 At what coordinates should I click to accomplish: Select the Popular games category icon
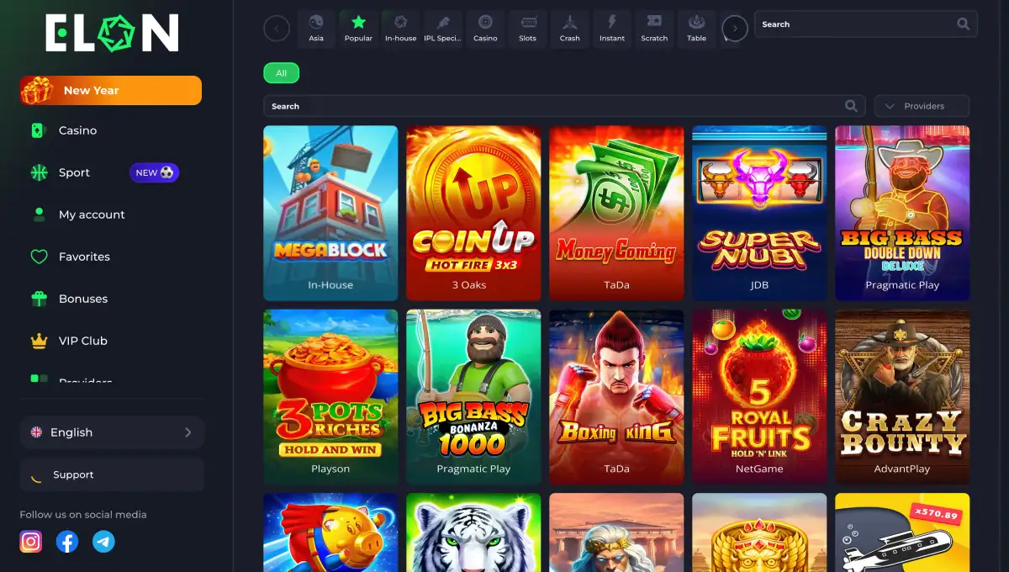click(358, 28)
